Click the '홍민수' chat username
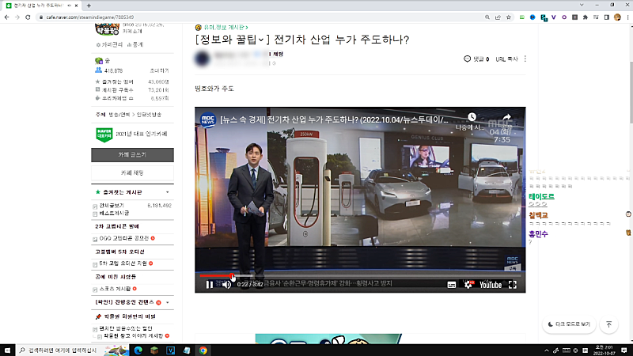The image size is (633, 356). click(x=538, y=234)
